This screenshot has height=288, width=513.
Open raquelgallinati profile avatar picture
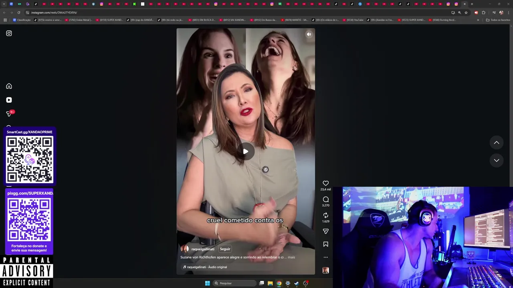coord(184,249)
